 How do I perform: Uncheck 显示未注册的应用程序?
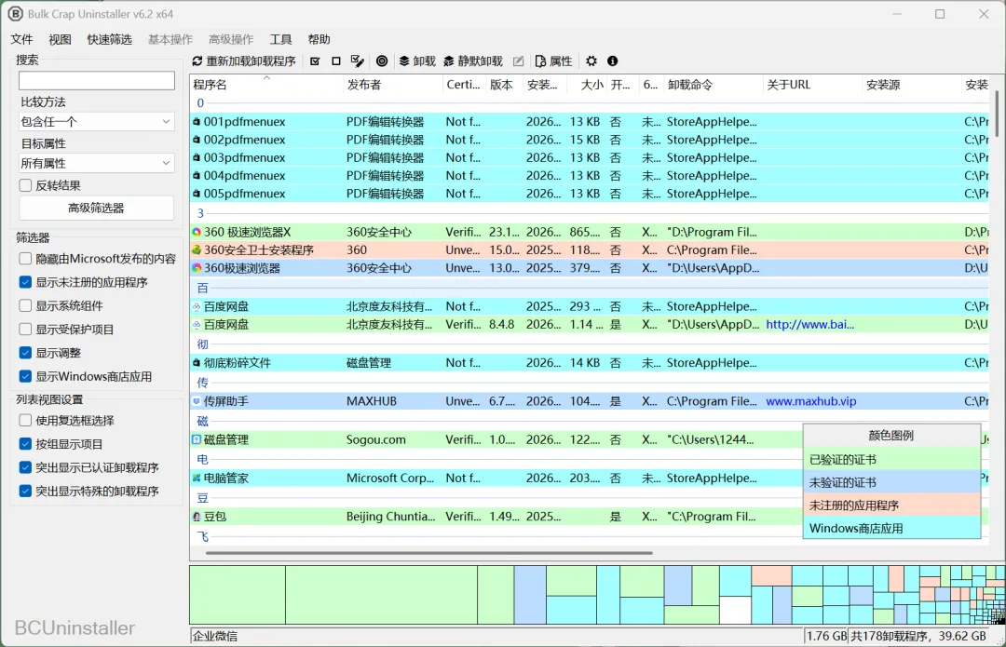coord(26,282)
